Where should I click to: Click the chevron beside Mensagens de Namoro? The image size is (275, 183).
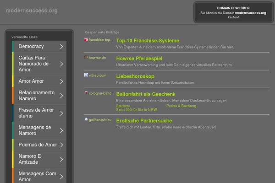tap(61, 130)
